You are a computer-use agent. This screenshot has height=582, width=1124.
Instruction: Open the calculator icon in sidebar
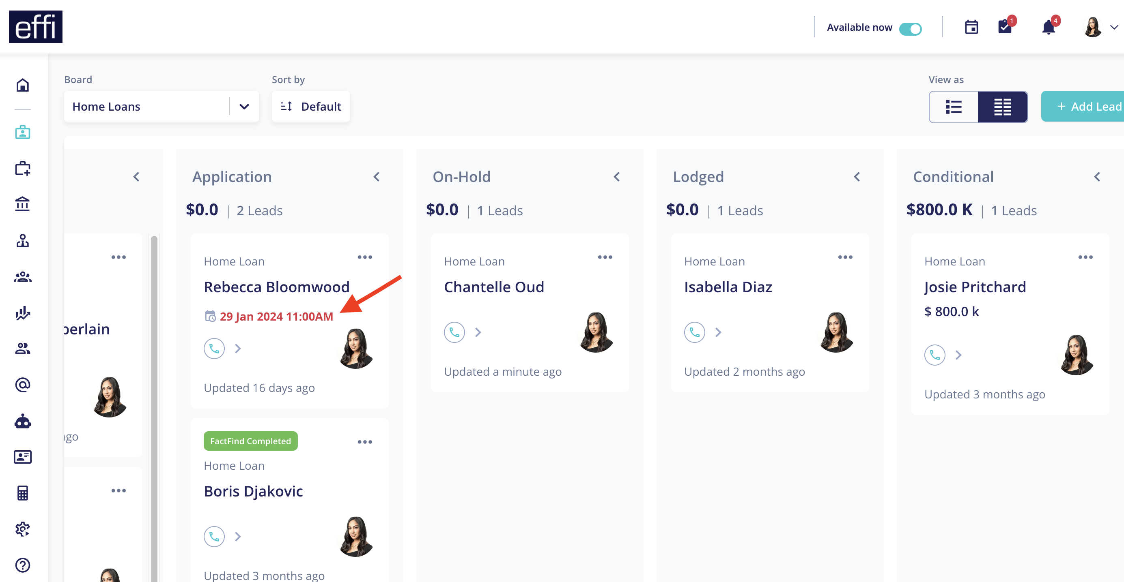coord(23,493)
